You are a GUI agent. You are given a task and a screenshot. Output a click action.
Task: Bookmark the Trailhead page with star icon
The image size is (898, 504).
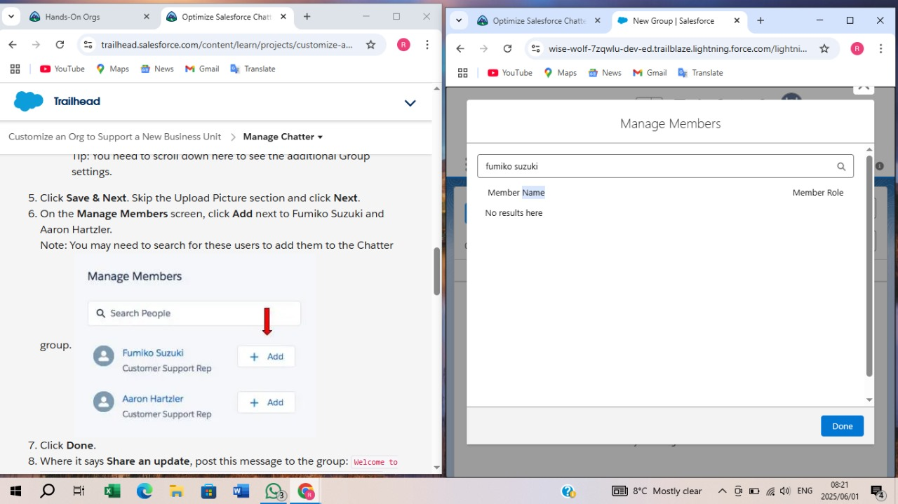coord(370,44)
